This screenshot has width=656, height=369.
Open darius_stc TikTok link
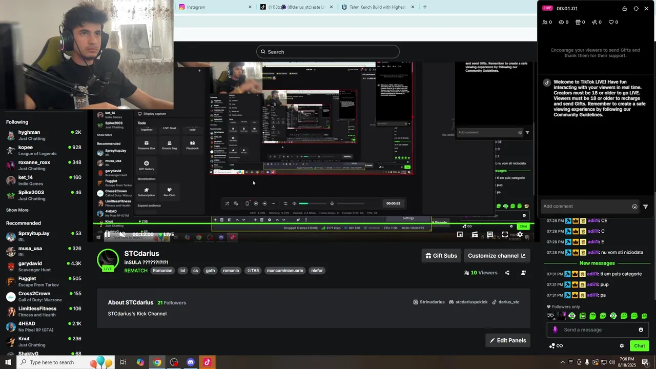click(x=506, y=302)
